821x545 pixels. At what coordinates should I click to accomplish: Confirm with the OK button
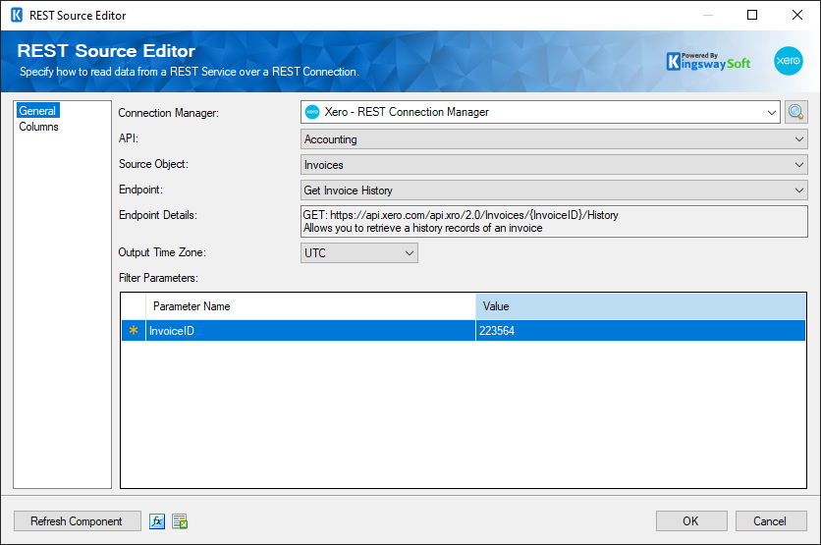tap(691, 520)
